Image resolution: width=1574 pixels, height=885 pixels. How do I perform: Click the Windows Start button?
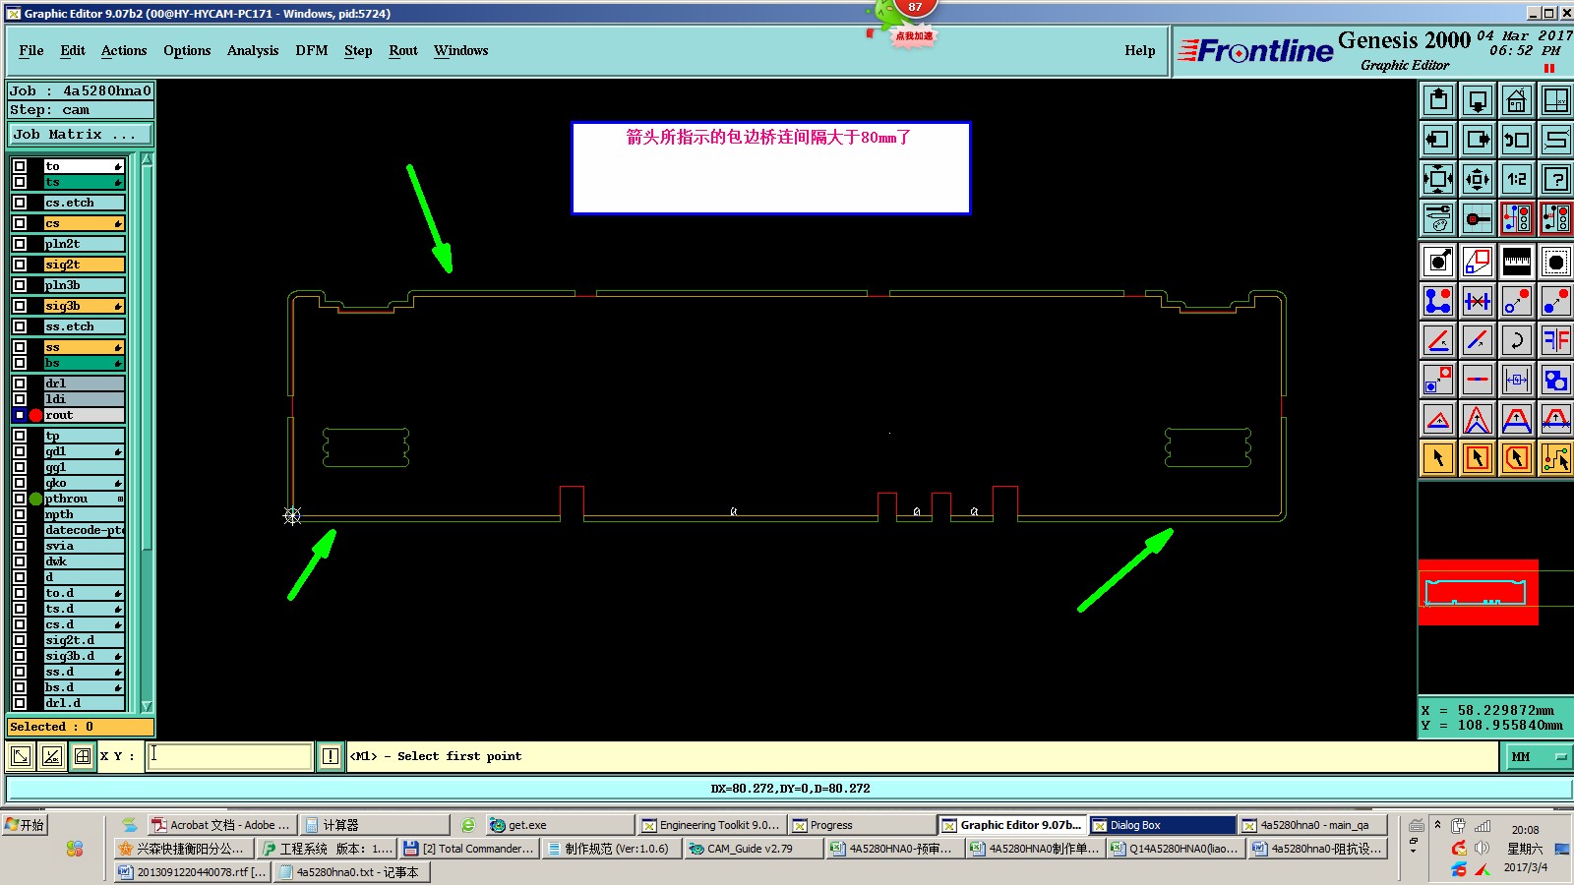tap(26, 825)
